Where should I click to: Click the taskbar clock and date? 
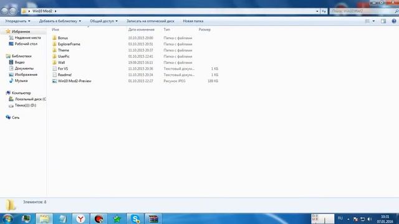click(385, 219)
